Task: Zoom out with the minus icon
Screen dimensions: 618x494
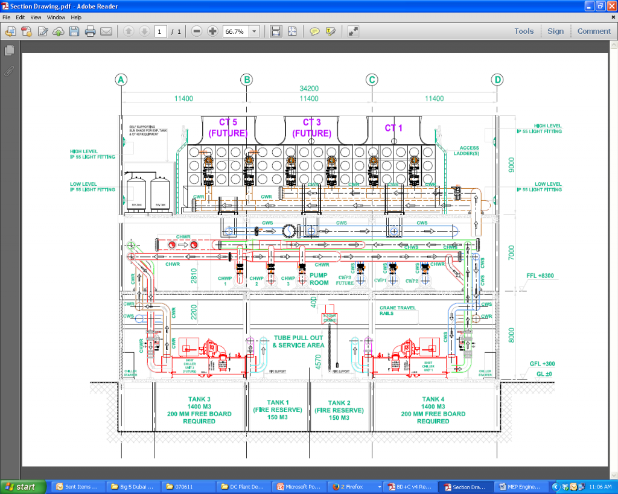Action: click(196, 31)
